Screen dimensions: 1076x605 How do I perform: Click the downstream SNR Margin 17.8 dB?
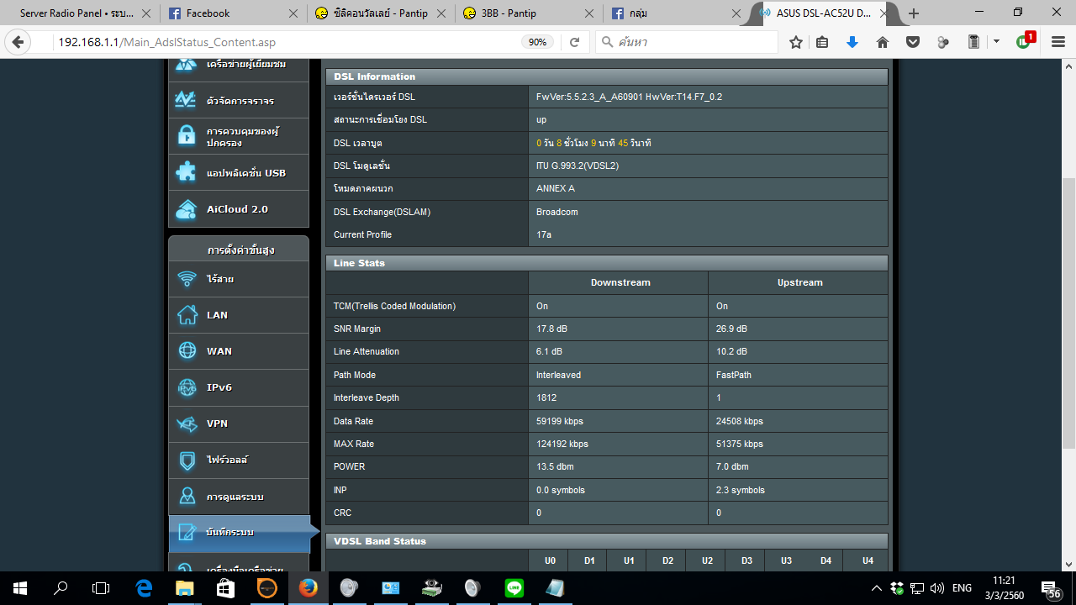click(x=551, y=329)
